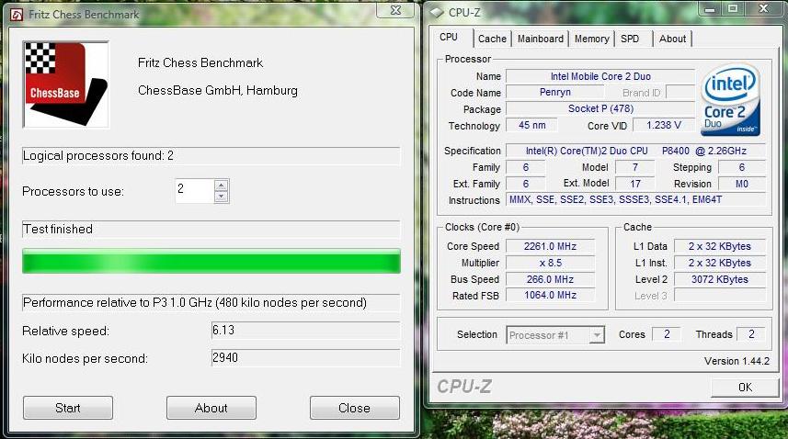The width and height of the screenshot is (788, 439).
Task: Click the Intel Core 2 Duo logo
Action: coord(730,99)
